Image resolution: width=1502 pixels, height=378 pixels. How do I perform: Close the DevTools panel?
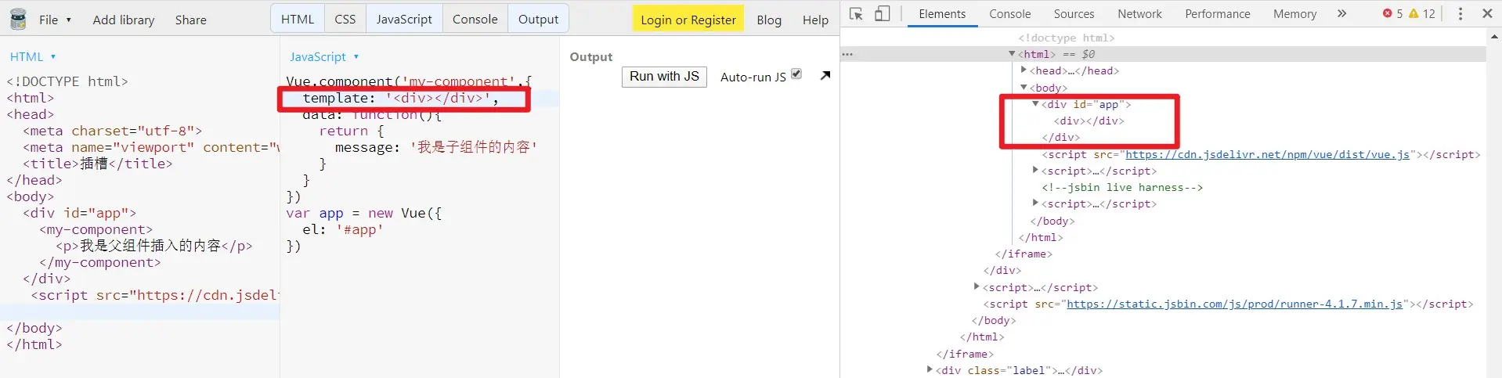[x=1487, y=13]
